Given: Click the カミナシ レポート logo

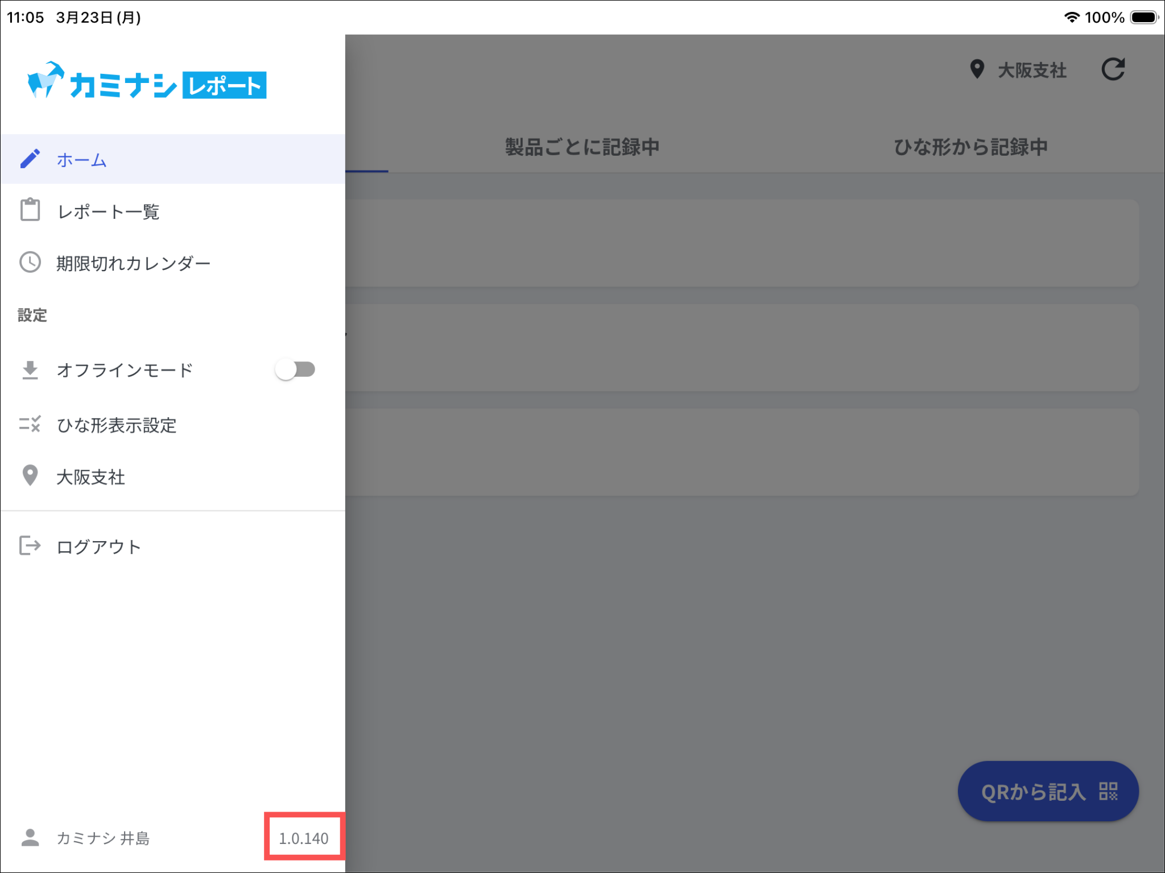Looking at the screenshot, I should 147,81.
